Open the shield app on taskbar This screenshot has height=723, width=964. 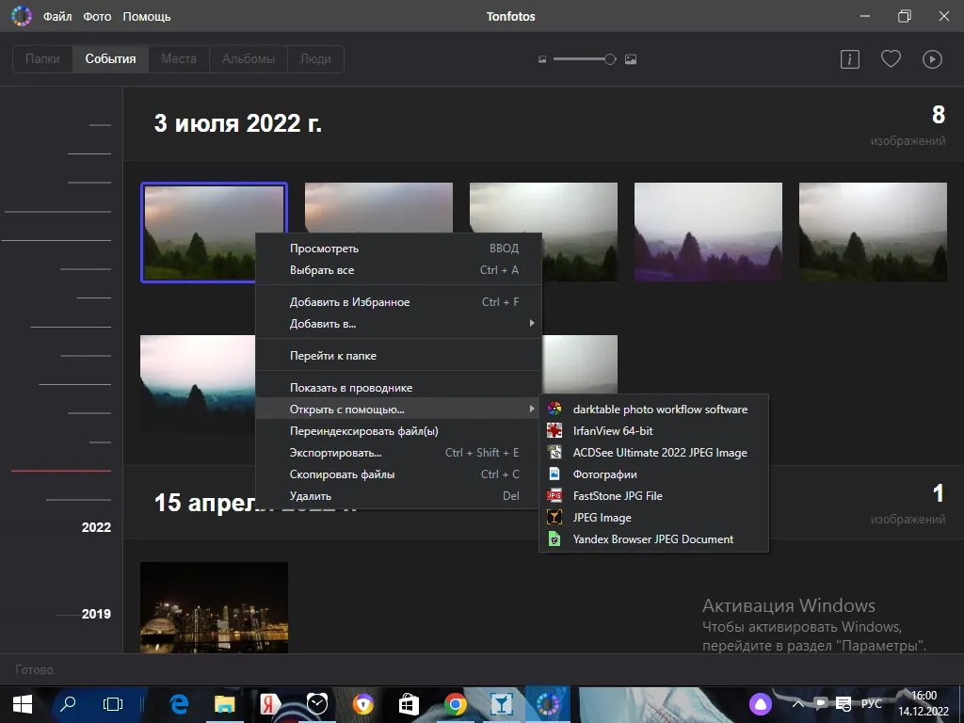coord(363,704)
